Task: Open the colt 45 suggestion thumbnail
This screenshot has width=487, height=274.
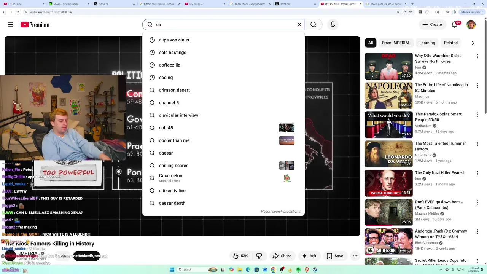Action: (x=287, y=128)
